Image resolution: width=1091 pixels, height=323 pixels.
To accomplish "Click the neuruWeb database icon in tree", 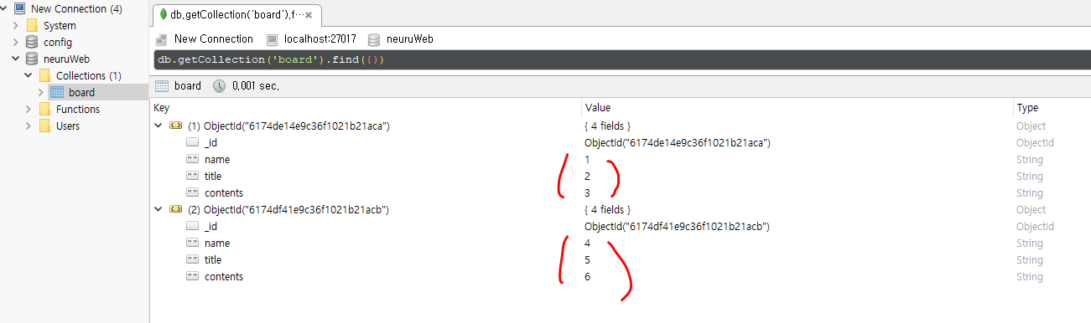I will click(32, 59).
